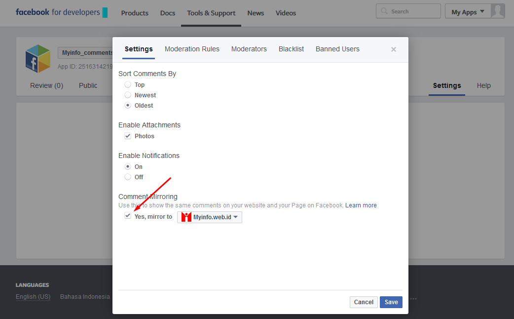The image size is (514, 319).
Task: Click the Search input field
Action: click(x=408, y=11)
